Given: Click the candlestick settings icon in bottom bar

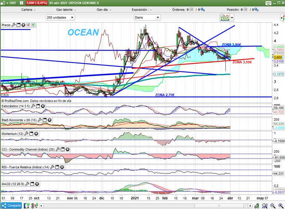Looking at the screenshot, I should 34,206.
